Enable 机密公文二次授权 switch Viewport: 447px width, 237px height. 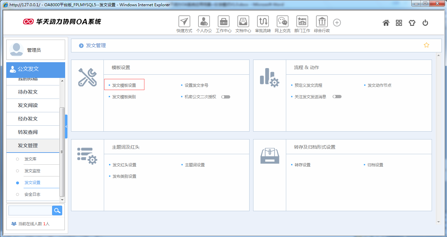tap(226, 97)
